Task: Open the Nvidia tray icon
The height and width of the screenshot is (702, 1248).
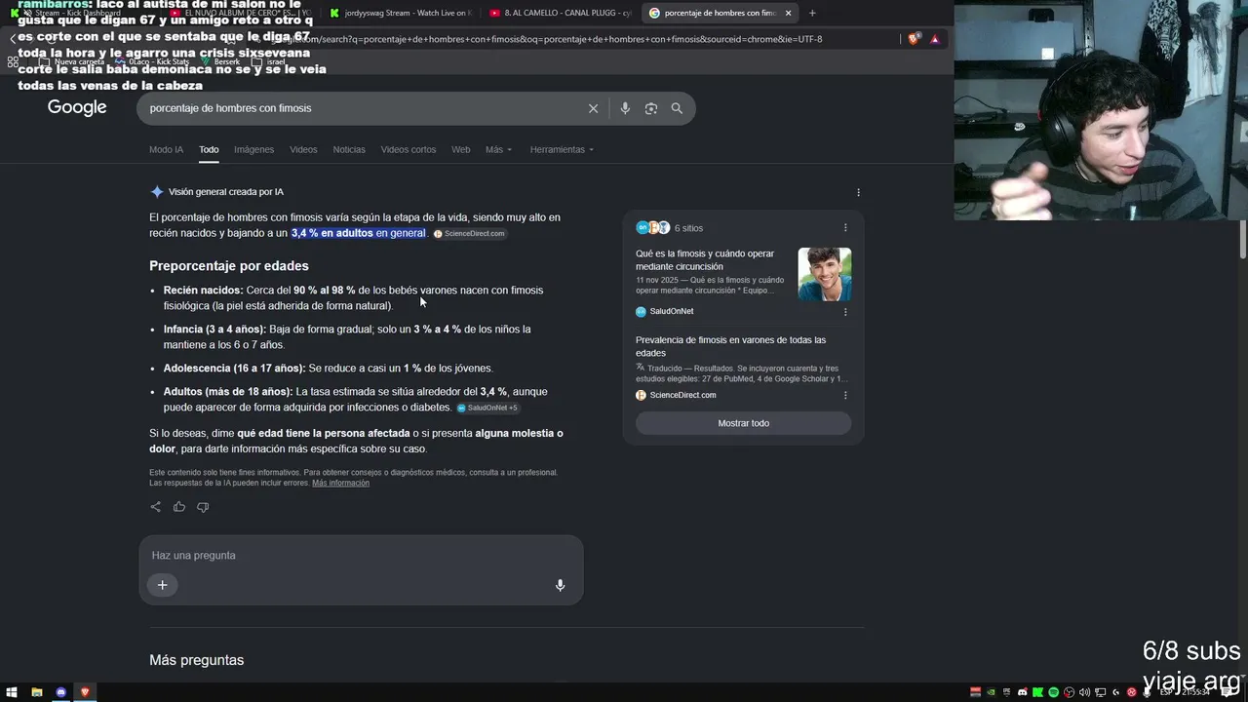Action: [992, 692]
